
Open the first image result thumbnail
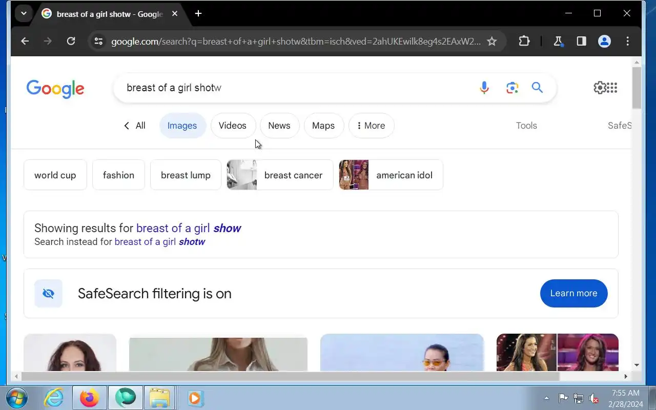[x=70, y=353]
